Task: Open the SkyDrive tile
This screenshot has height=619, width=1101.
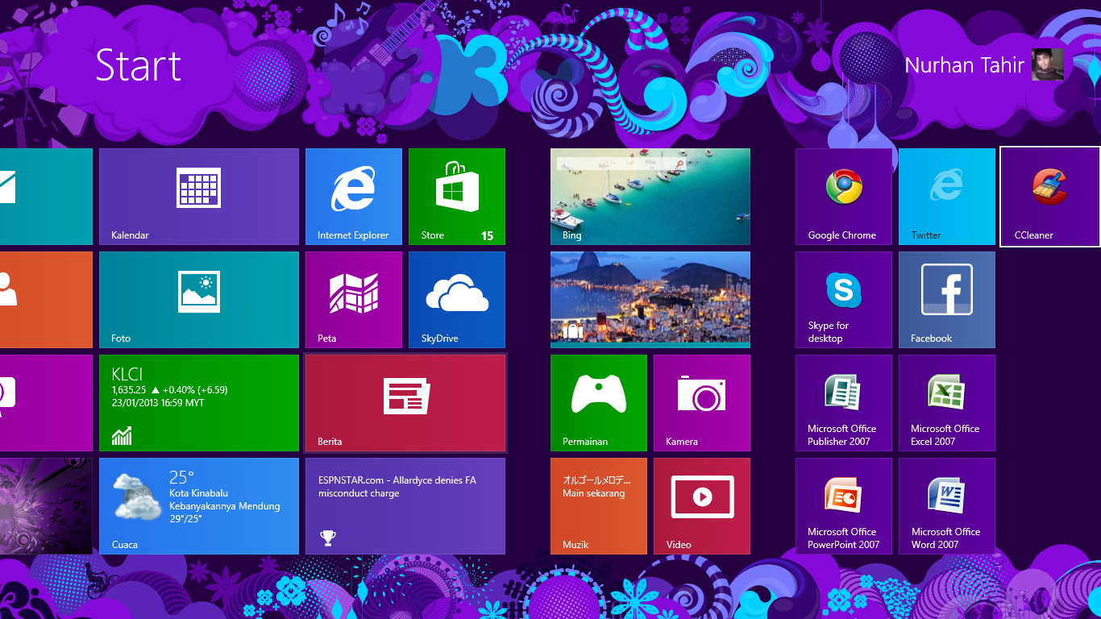Action: coord(457,300)
